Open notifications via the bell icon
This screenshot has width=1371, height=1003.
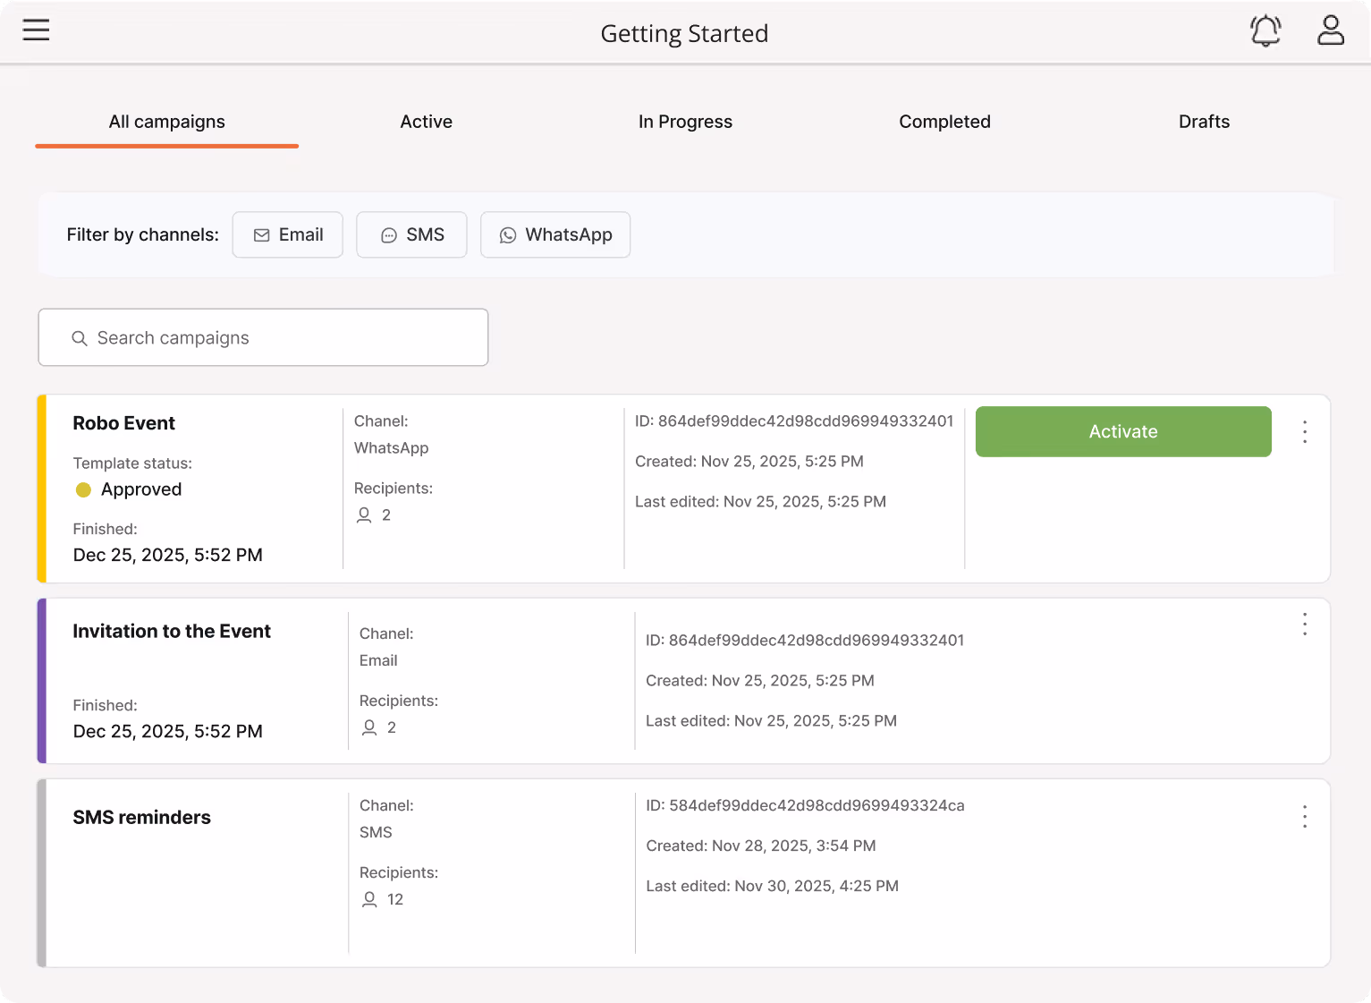[1265, 30]
